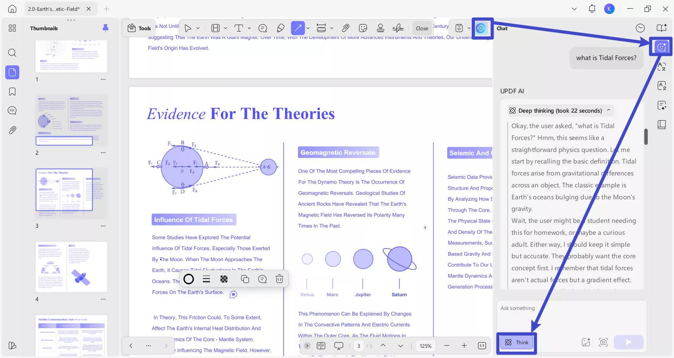The width and height of the screenshot is (674, 358).
Task: Toggle the selected Arrow shape tool
Action: pyautogui.click(x=298, y=28)
